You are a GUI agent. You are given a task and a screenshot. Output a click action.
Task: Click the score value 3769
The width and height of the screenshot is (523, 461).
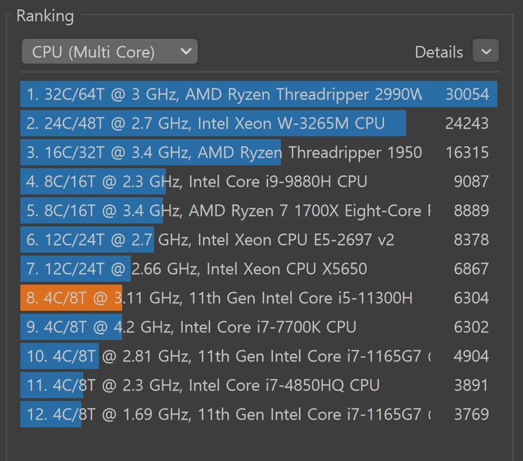(x=471, y=414)
